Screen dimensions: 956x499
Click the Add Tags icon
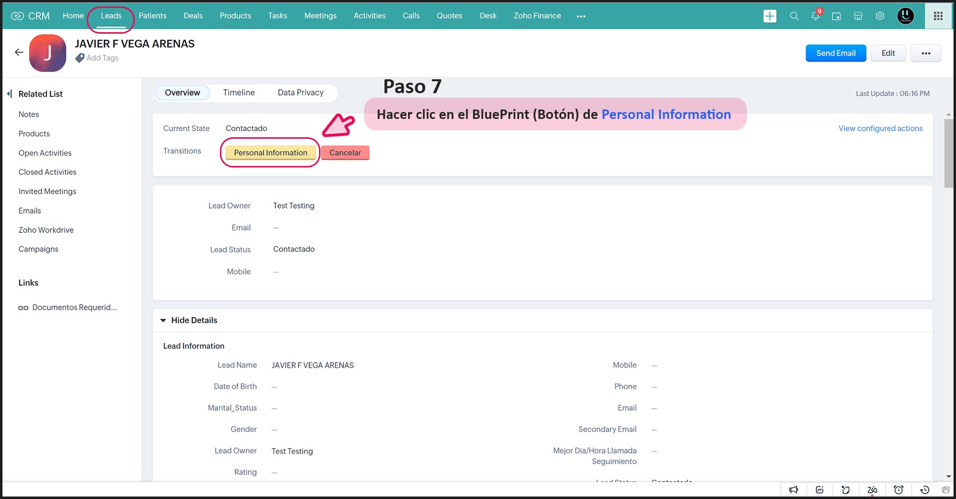(80, 58)
